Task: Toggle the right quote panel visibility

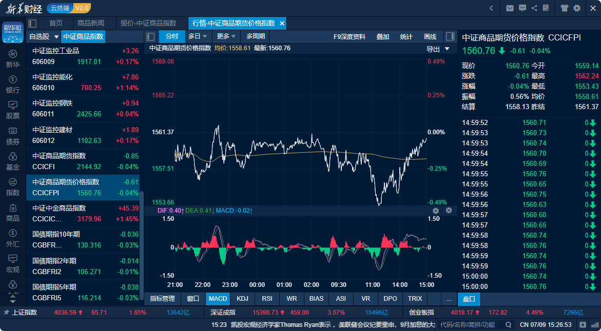Action: click(x=450, y=37)
